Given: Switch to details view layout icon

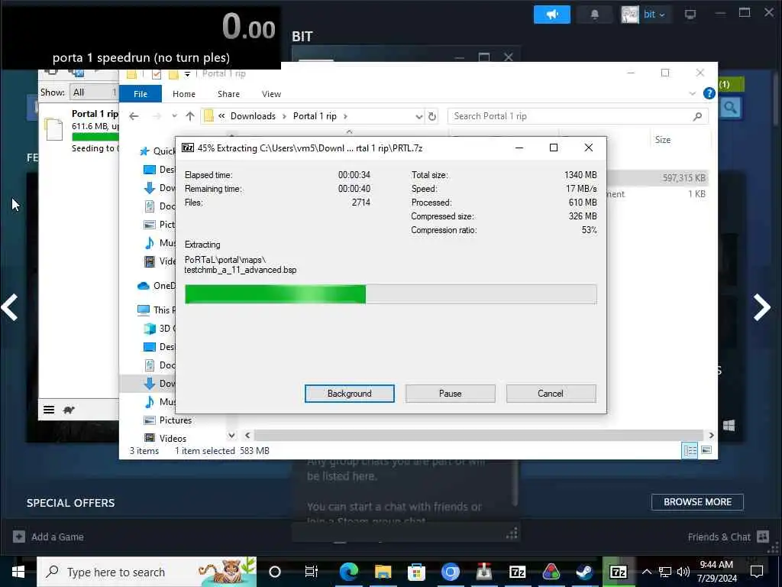Looking at the screenshot, I should point(690,451).
